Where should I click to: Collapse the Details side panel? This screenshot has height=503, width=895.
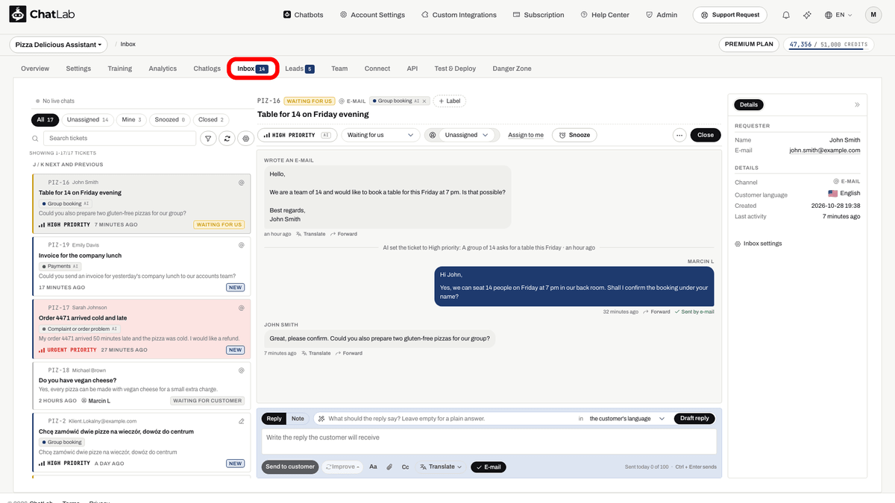click(857, 105)
